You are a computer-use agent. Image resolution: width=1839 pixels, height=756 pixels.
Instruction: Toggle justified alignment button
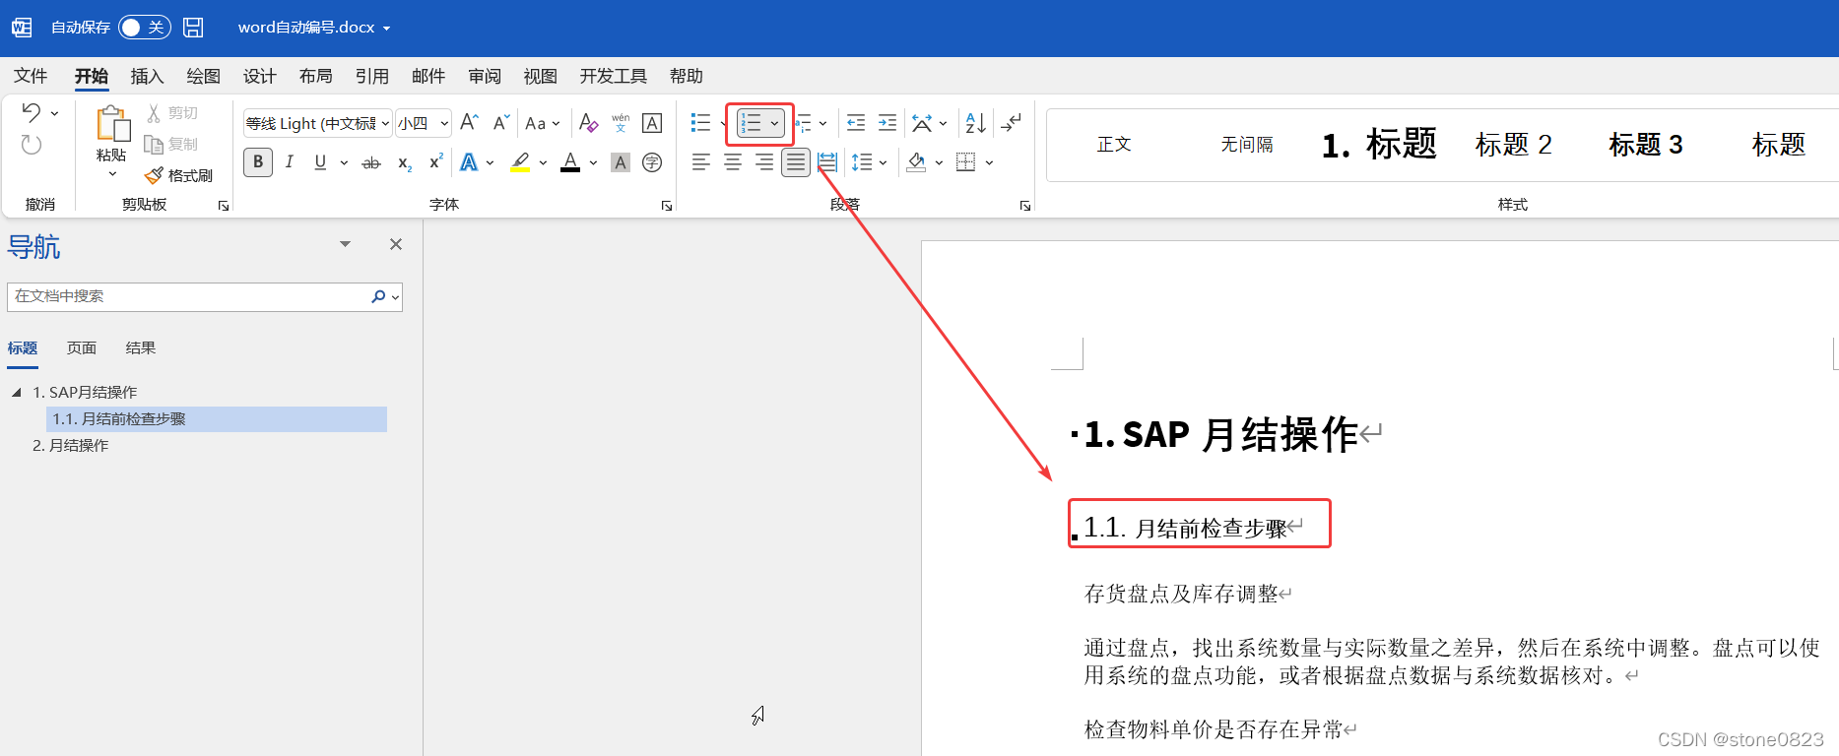[x=796, y=162]
